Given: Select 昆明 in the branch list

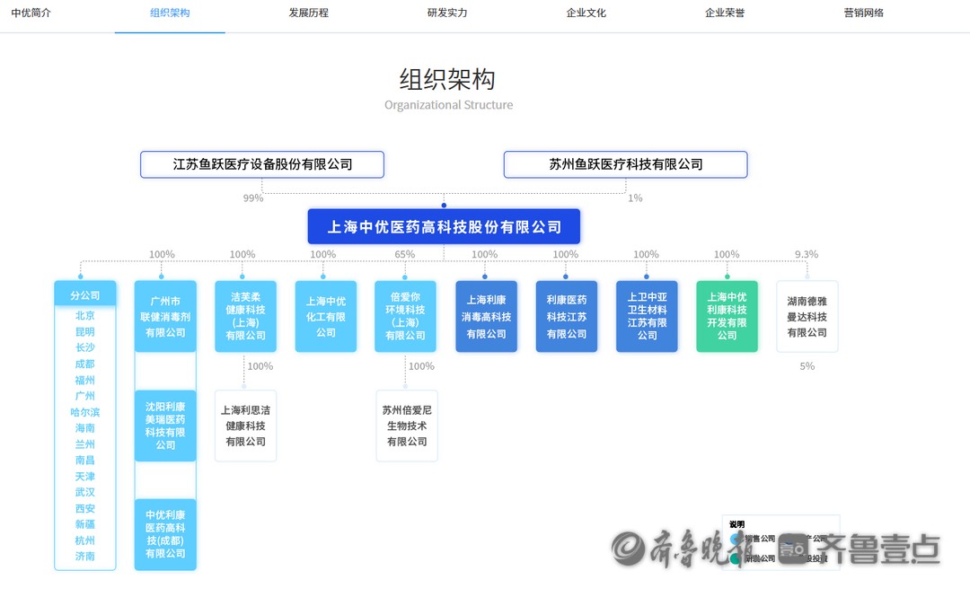Looking at the screenshot, I should click(x=84, y=331).
